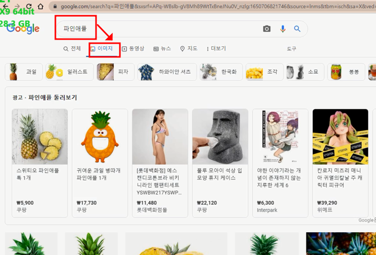The image size is (376, 255).
Task: Select the 이미지 tab
Action: tap(102, 49)
